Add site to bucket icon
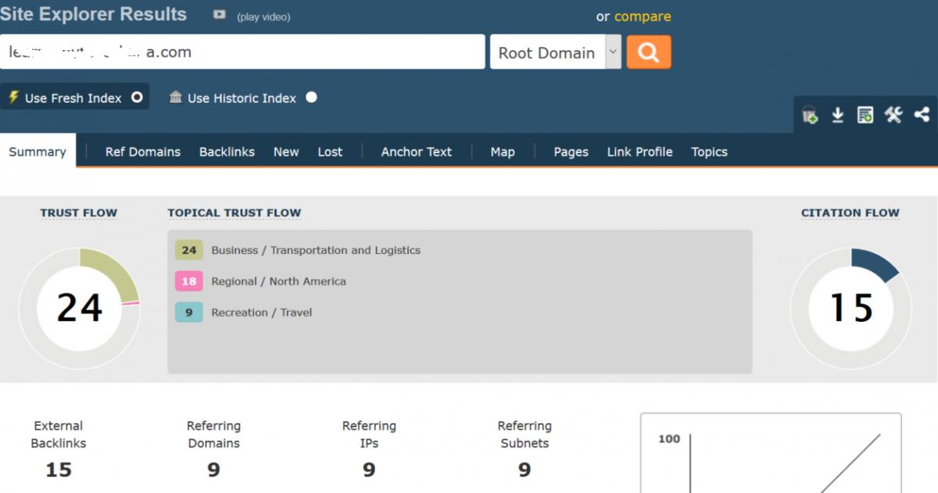Image resolution: width=938 pixels, height=493 pixels. point(810,116)
